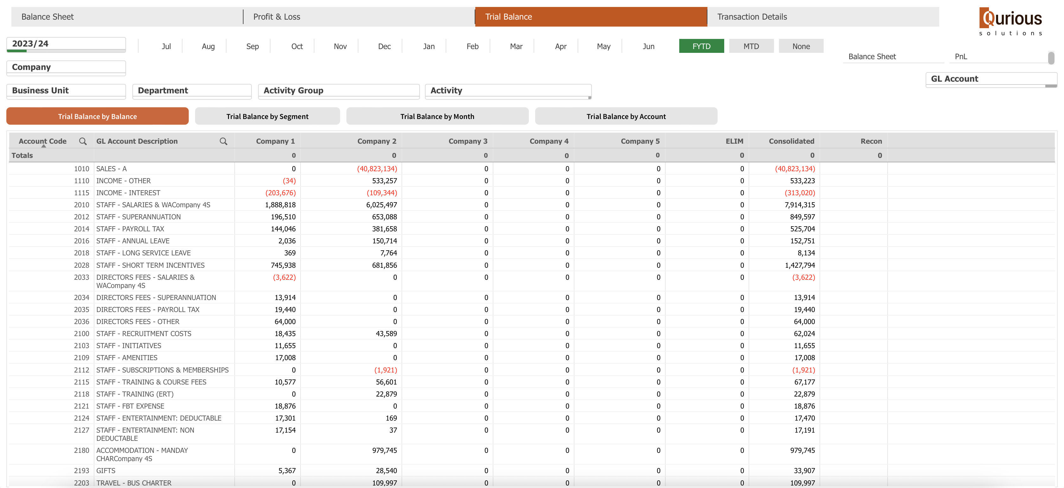Filter by the month Oct

tap(297, 46)
